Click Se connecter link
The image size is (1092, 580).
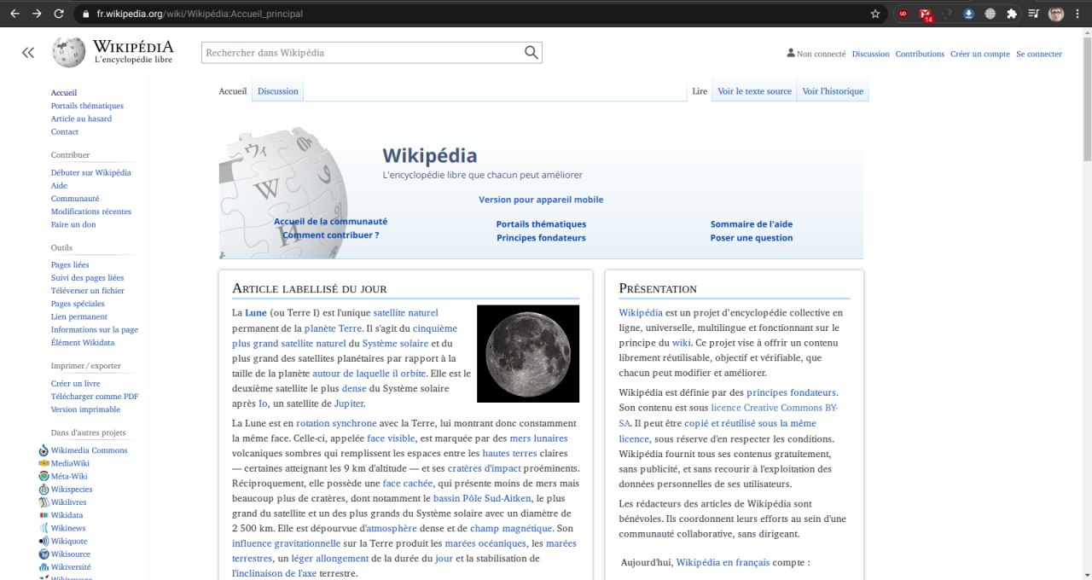tap(1039, 54)
